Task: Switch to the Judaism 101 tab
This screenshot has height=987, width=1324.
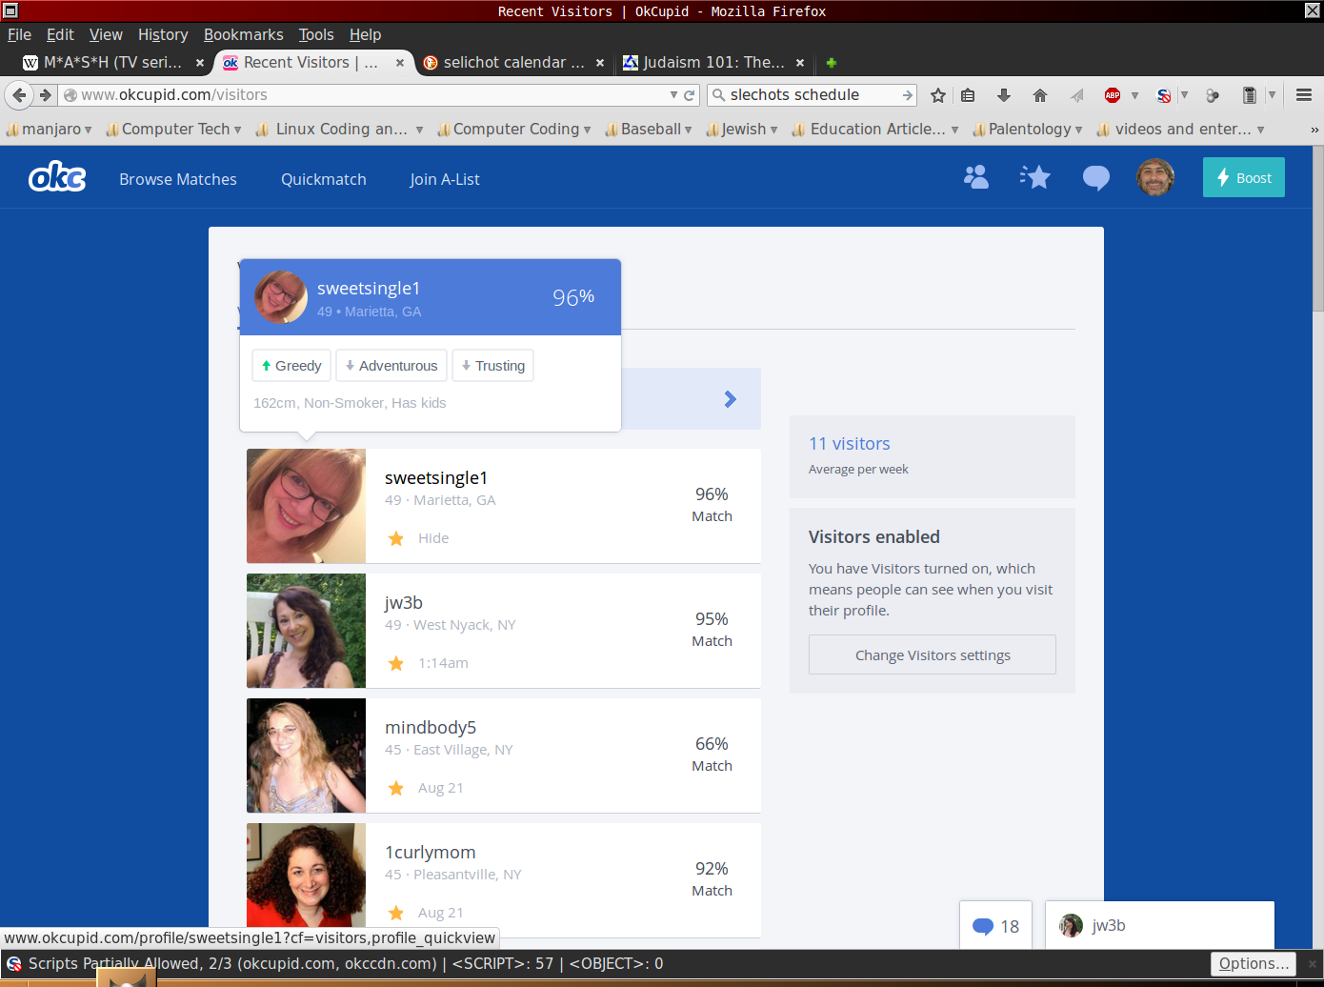Action: [x=713, y=63]
